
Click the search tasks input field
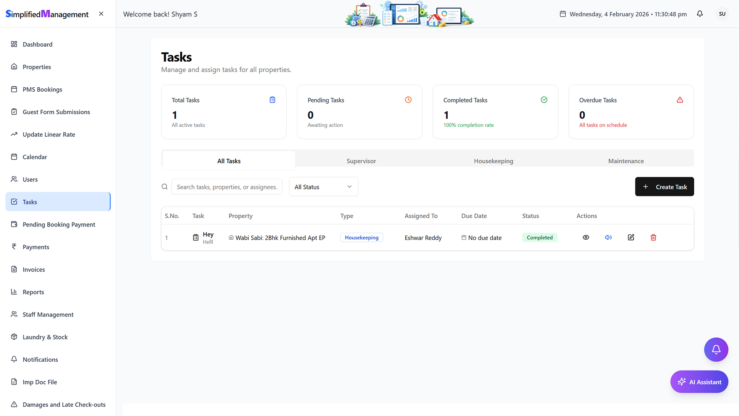227,187
